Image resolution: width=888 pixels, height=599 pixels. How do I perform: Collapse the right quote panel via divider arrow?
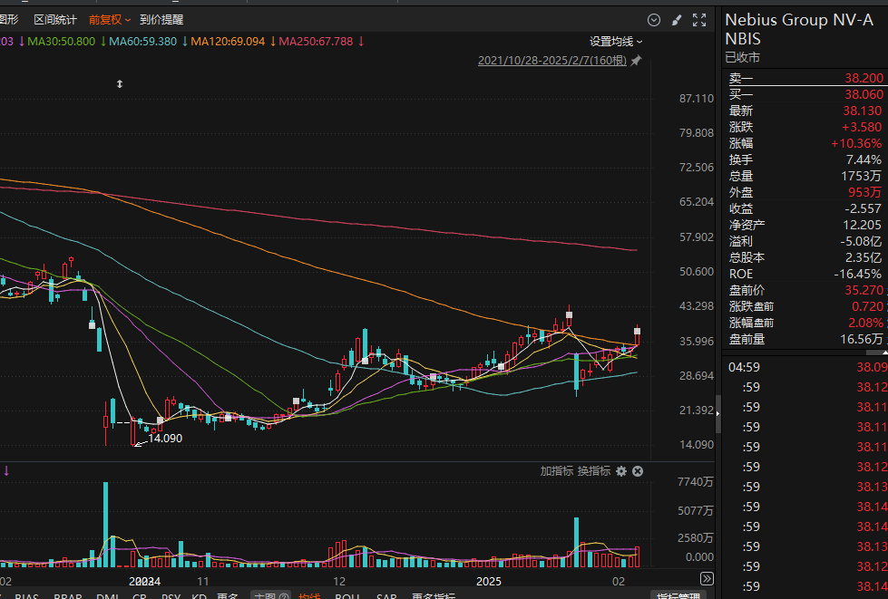pos(718,414)
